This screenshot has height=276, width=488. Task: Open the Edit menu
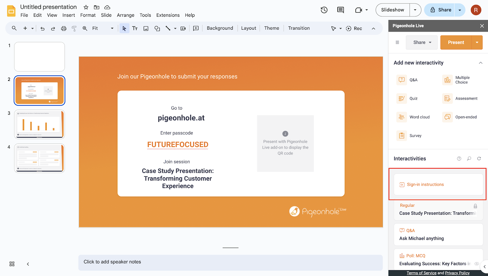click(x=37, y=15)
